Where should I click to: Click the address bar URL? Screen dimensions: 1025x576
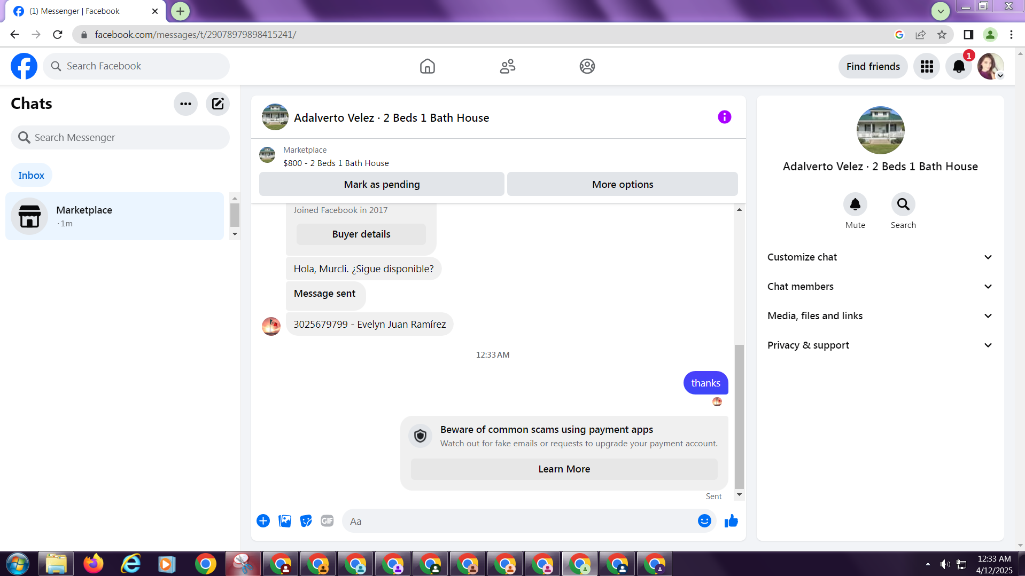pos(196,35)
